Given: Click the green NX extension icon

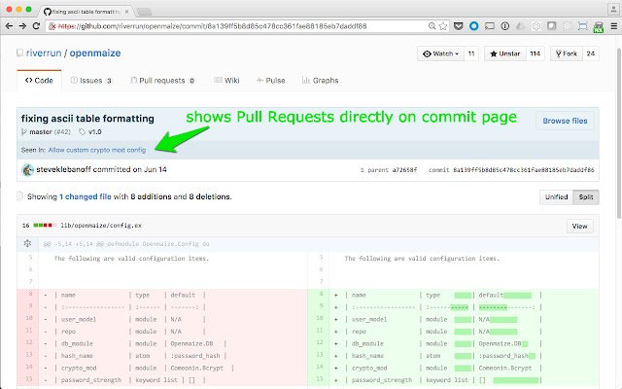Looking at the screenshot, I should [599, 27].
